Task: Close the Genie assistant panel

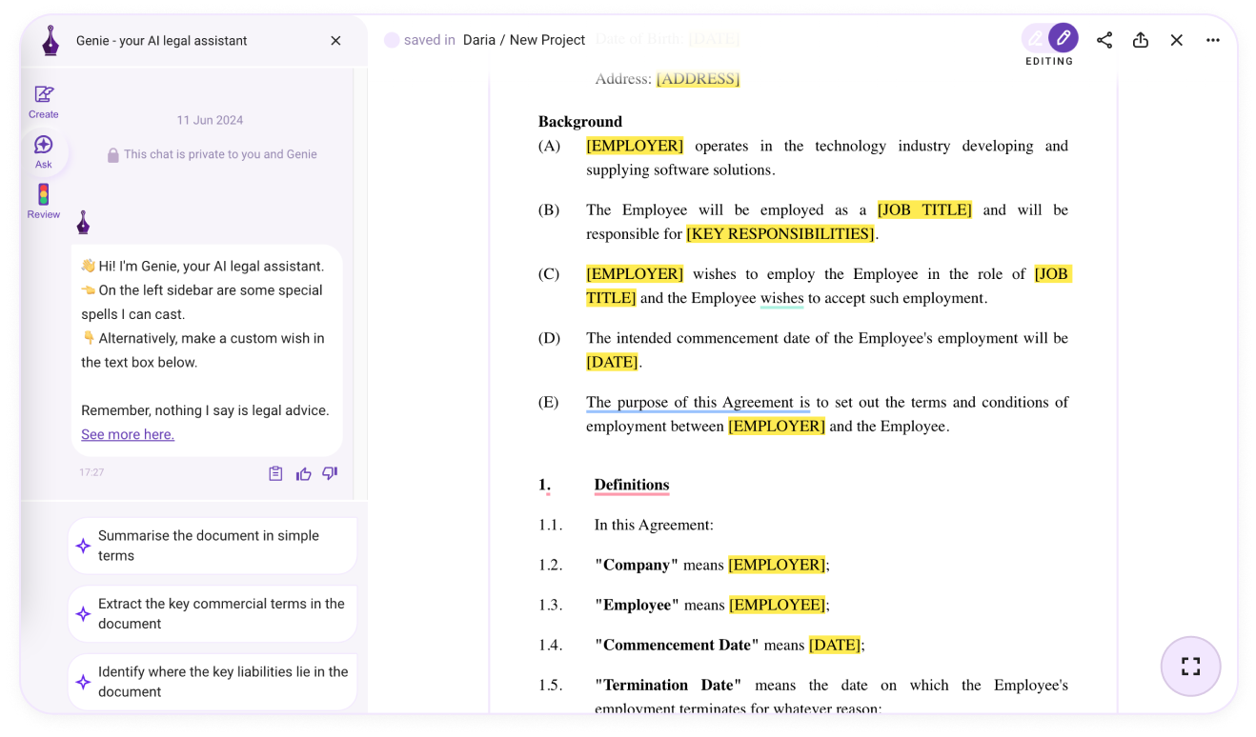Action: pos(335,41)
